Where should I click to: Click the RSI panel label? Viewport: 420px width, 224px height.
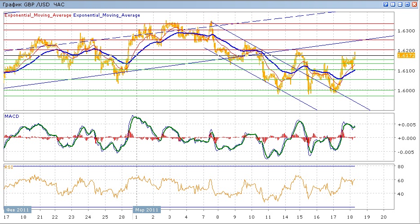point(9,167)
